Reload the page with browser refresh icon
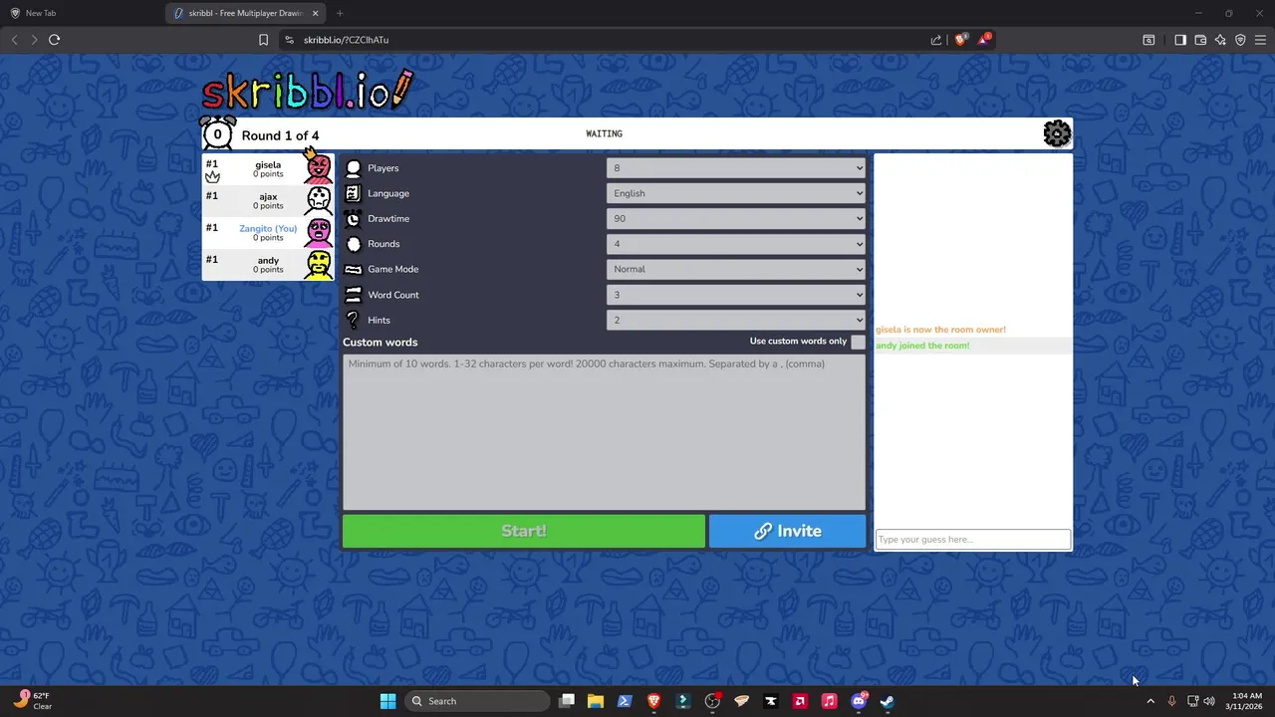Viewport: 1275px width, 717px height. tap(54, 40)
